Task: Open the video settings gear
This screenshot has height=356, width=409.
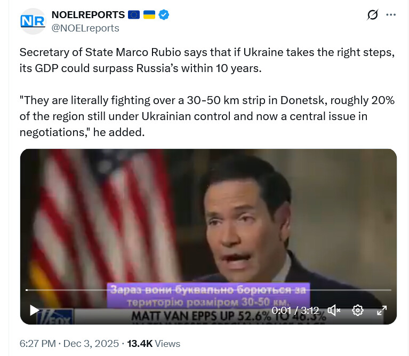Action: [358, 310]
